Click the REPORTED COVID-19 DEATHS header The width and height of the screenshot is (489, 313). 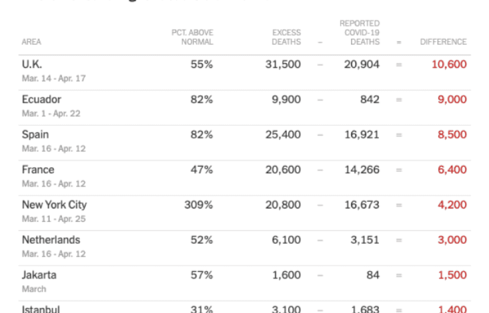click(x=359, y=33)
